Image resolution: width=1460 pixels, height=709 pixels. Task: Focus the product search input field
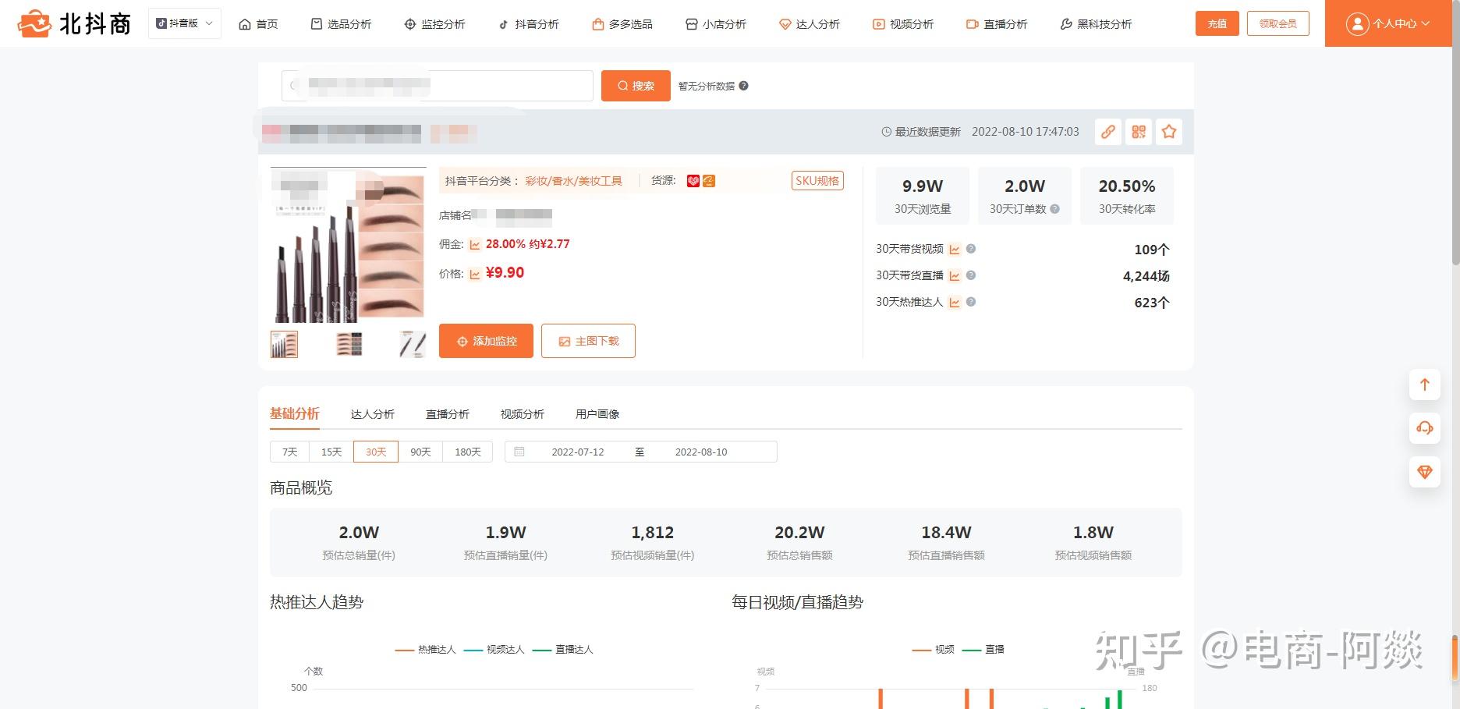click(437, 86)
